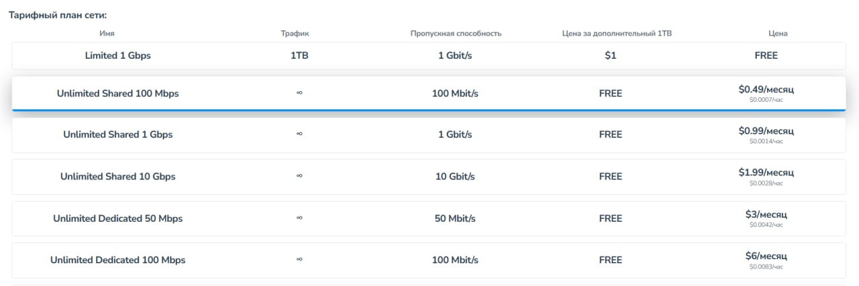Pick the Unlimited Shared 1 Gbps plan

[118, 135]
